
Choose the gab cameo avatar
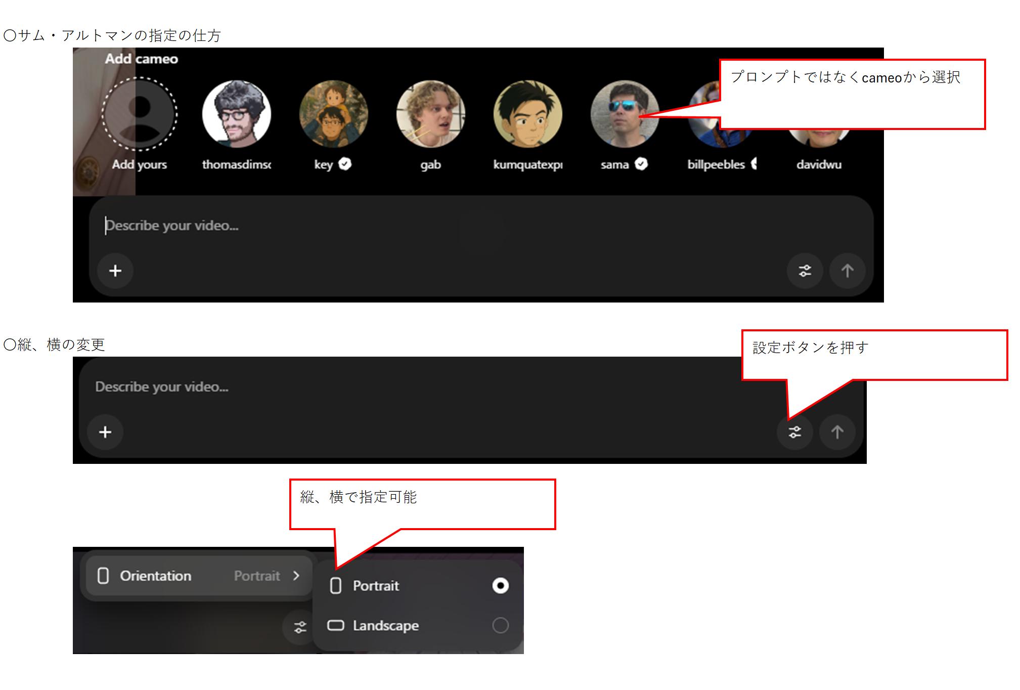(430, 114)
